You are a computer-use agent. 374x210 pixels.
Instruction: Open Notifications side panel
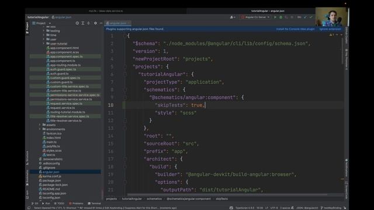(347, 168)
